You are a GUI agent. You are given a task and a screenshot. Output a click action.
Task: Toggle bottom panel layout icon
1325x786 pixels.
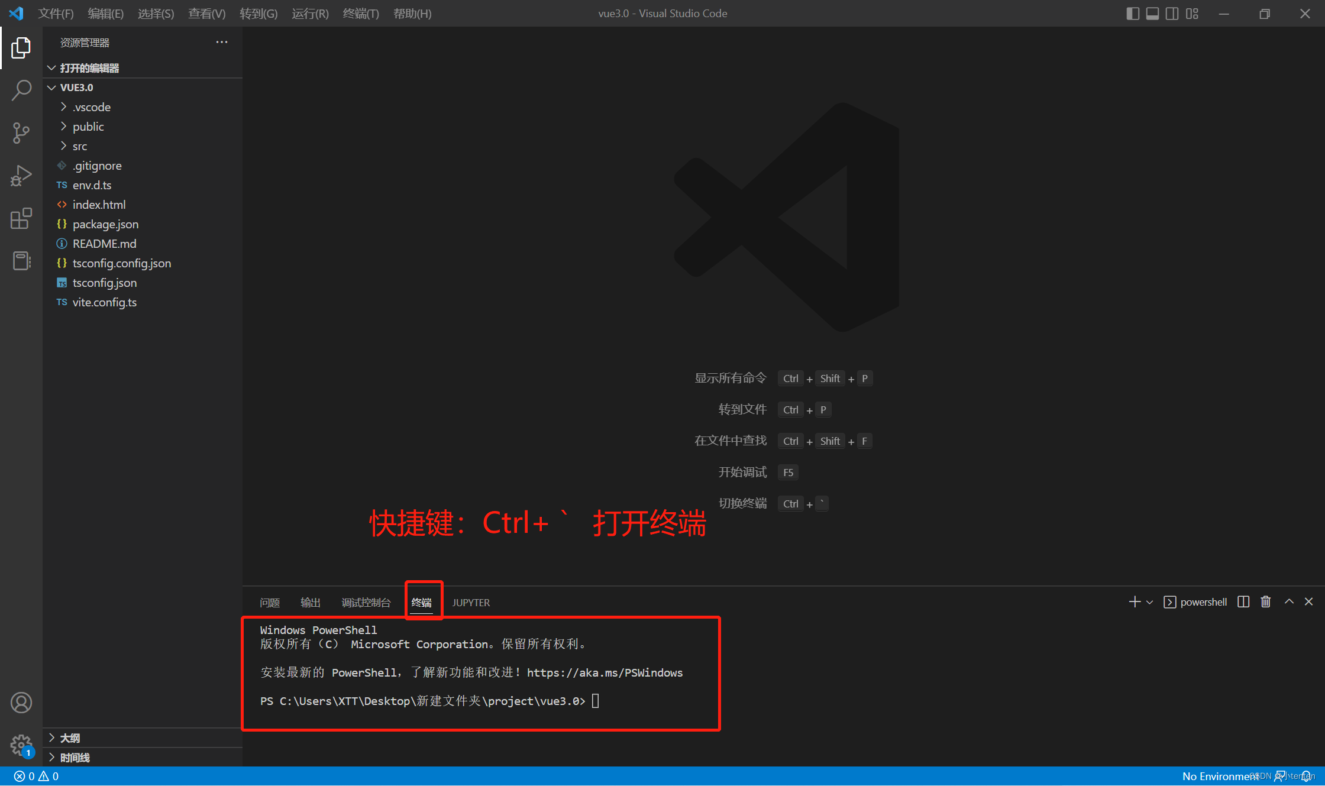[1152, 14]
